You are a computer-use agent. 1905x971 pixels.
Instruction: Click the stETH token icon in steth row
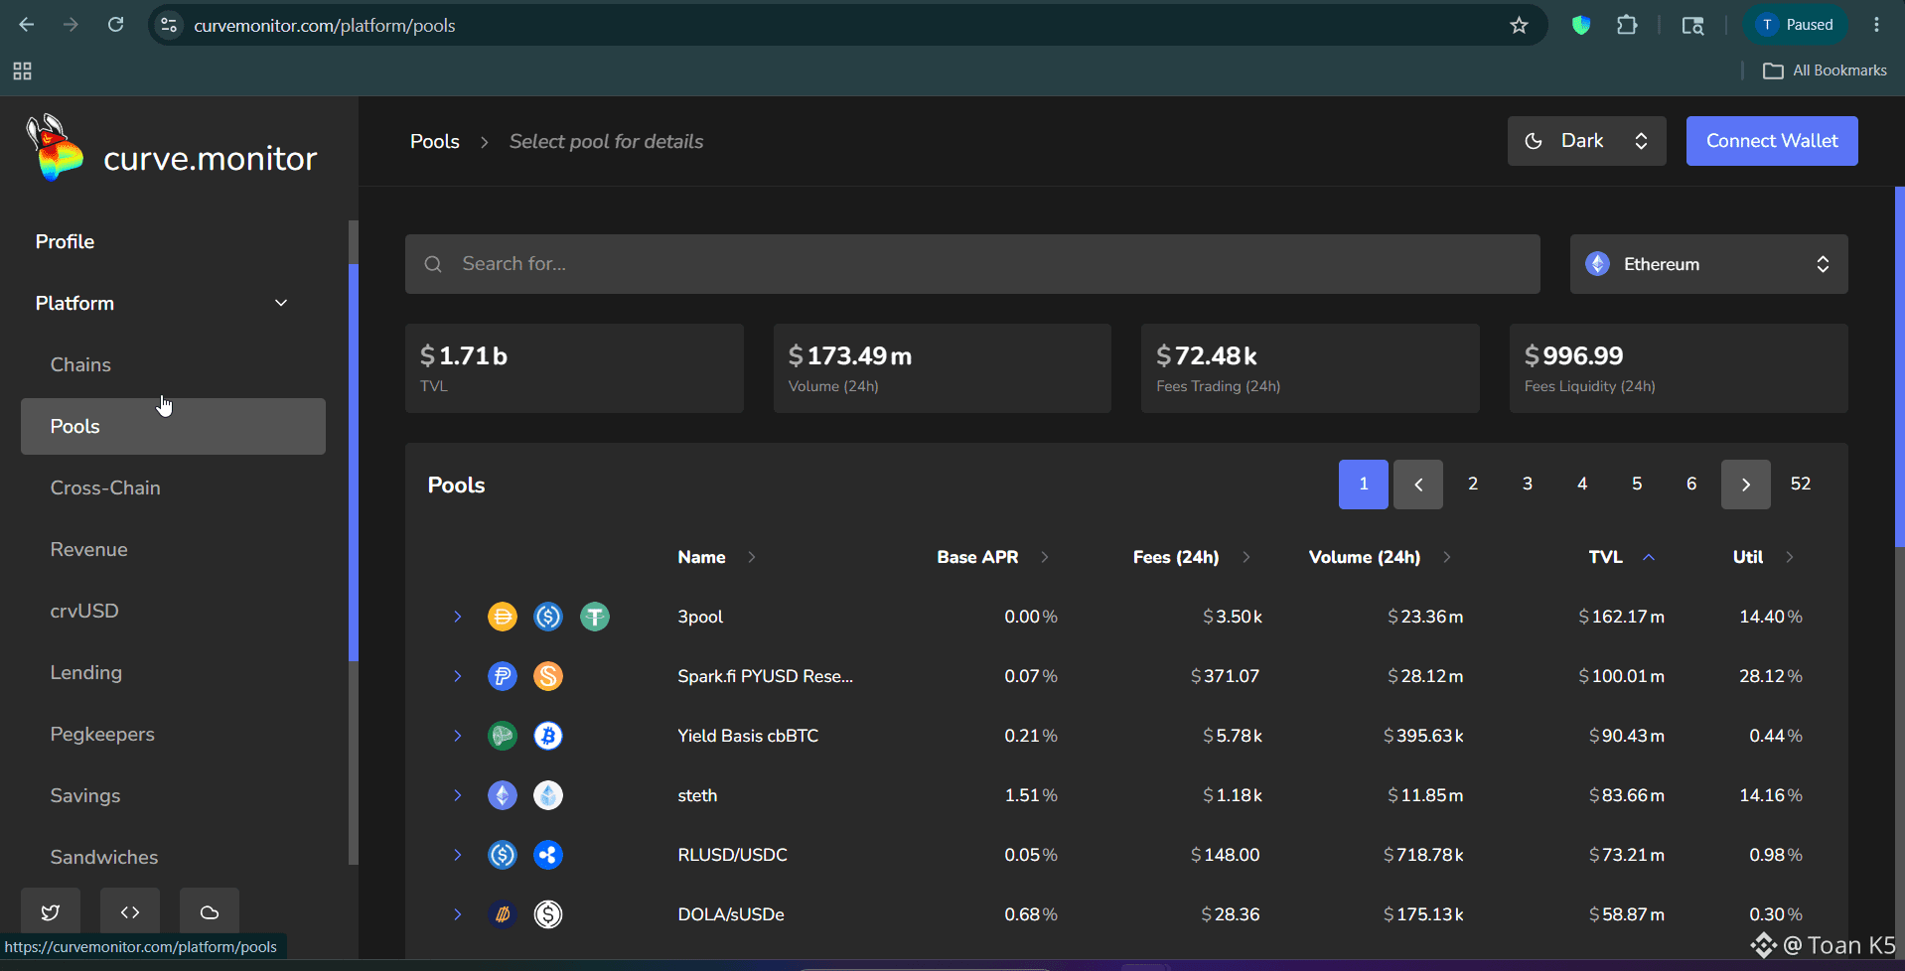coord(548,795)
